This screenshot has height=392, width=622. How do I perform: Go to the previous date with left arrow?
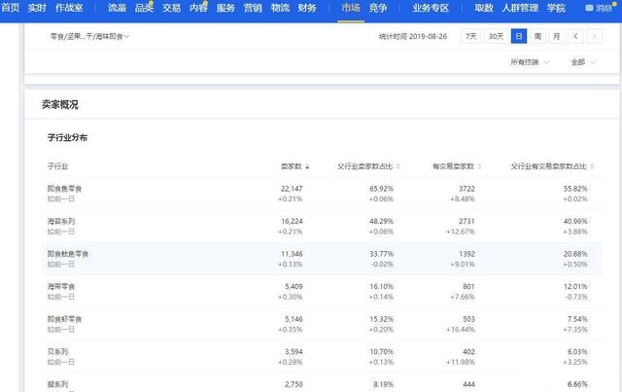coord(575,36)
